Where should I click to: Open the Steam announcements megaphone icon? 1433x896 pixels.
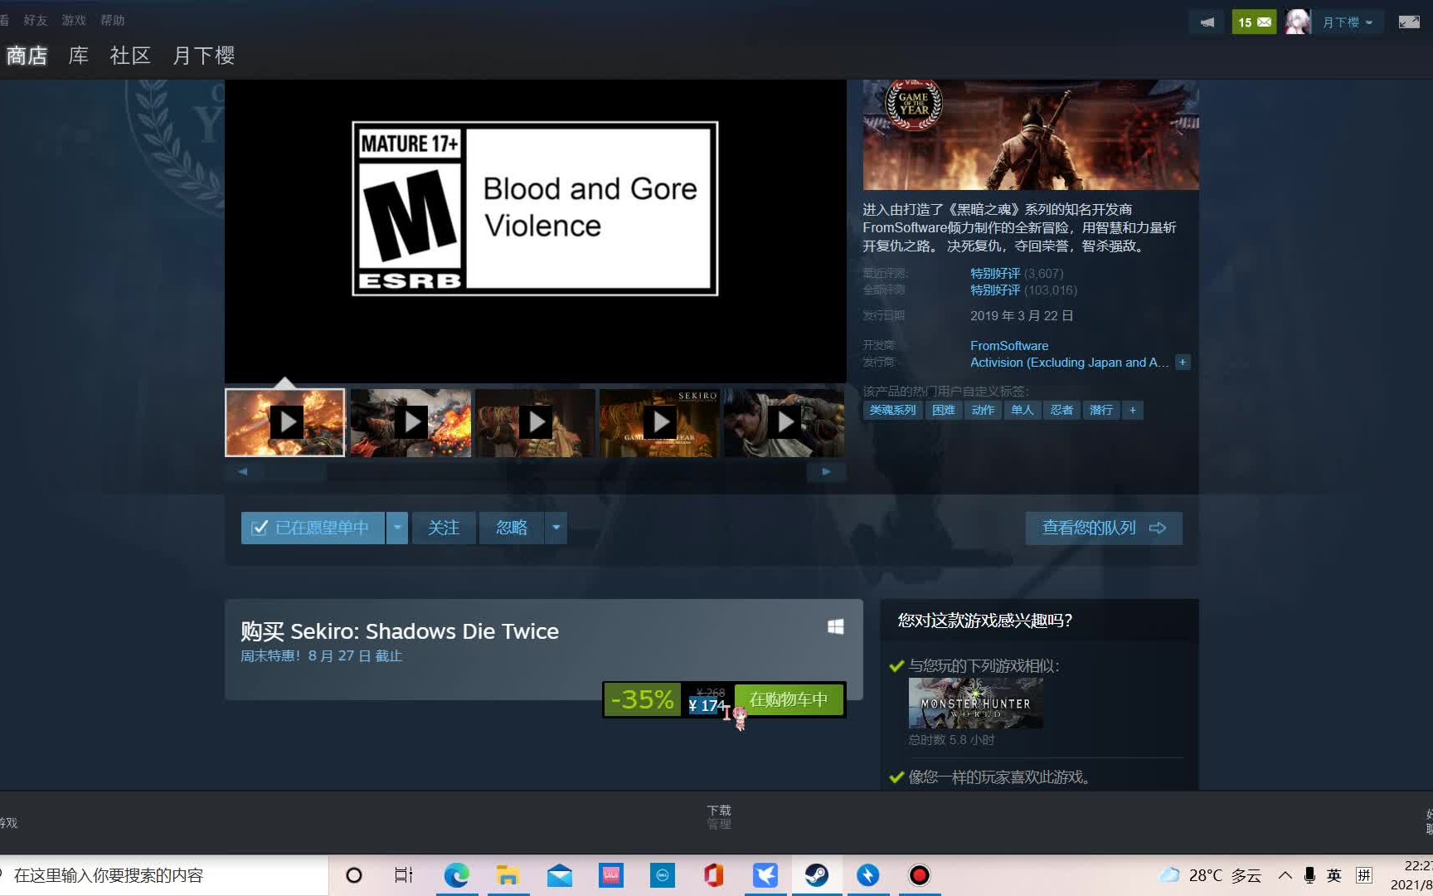tap(1207, 22)
